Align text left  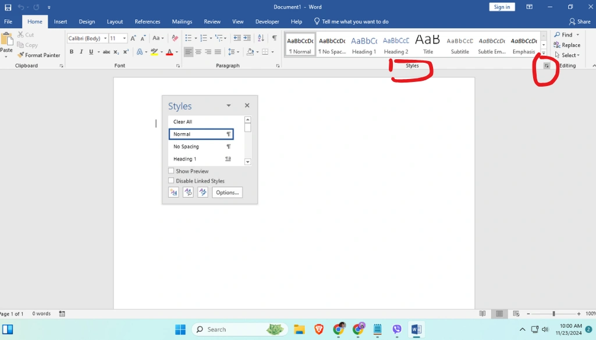[188, 52]
